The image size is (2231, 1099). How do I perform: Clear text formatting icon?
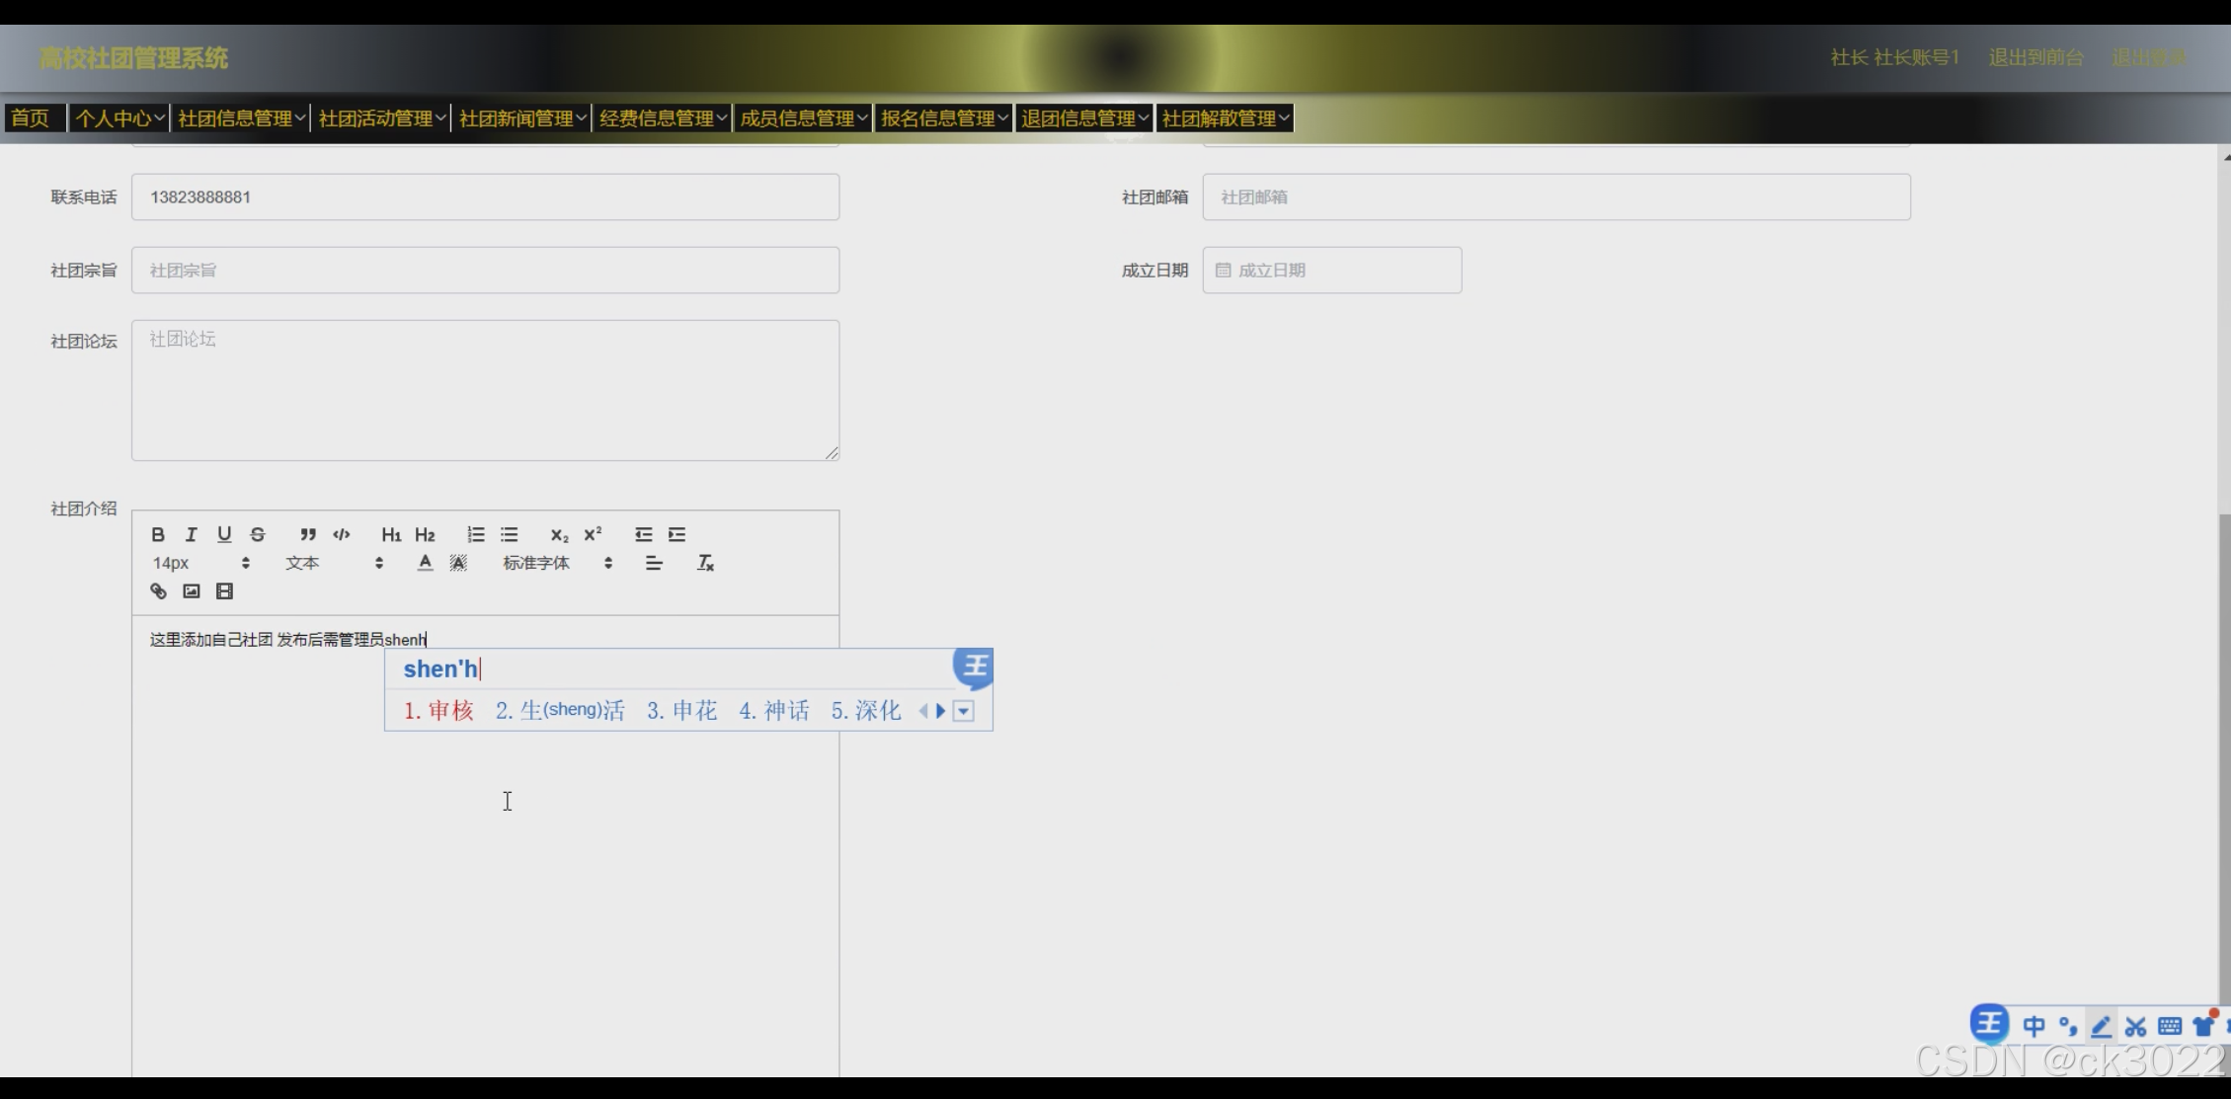tap(705, 563)
